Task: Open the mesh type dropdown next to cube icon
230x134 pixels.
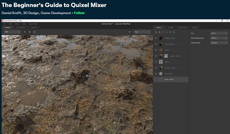Action: pos(142,32)
